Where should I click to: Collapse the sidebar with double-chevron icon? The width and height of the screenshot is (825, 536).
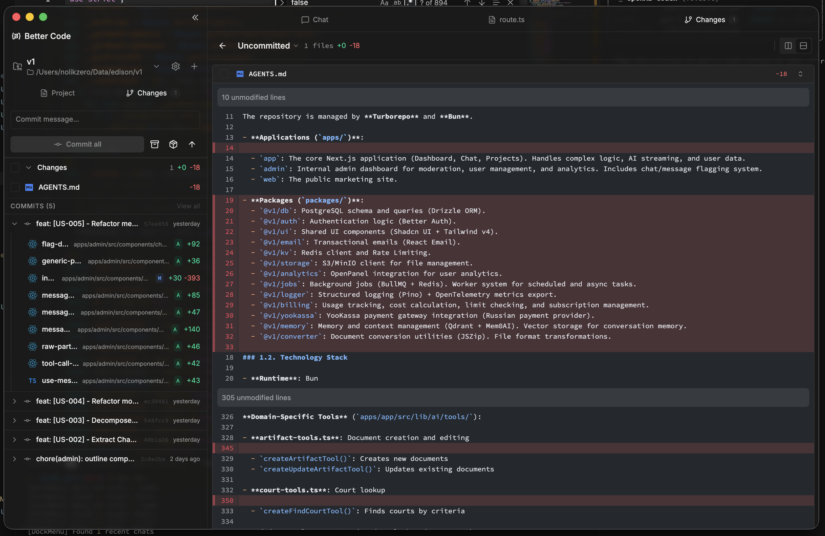pos(195,17)
